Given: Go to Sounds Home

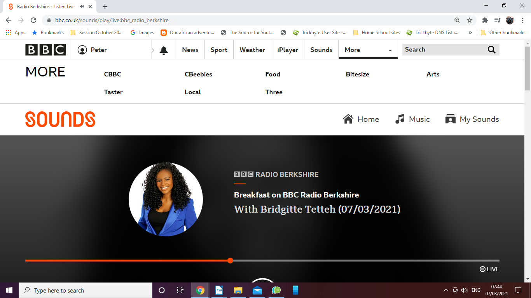Looking at the screenshot, I should (x=361, y=119).
